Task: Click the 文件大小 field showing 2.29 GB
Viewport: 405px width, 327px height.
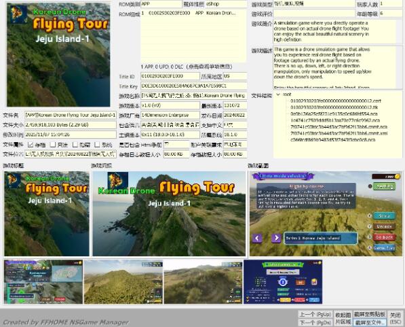Action: pyautogui.click(x=71, y=125)
